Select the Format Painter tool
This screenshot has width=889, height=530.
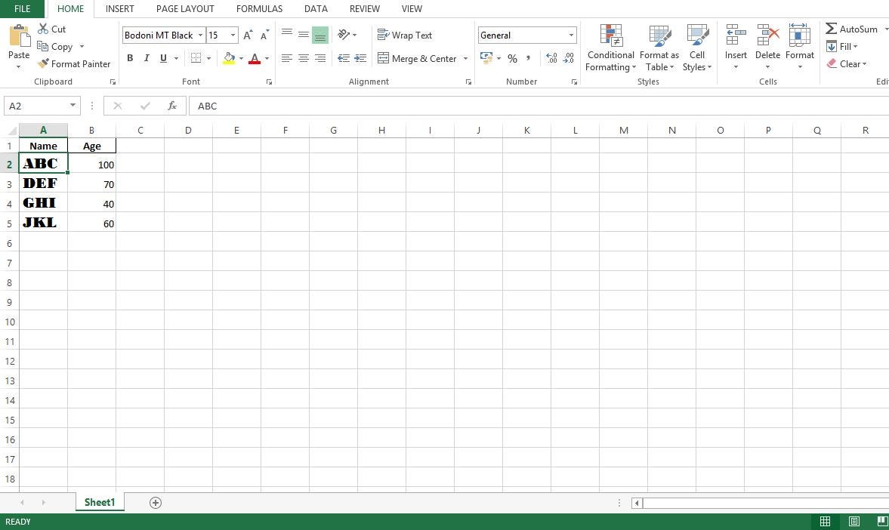coord(73,63)
